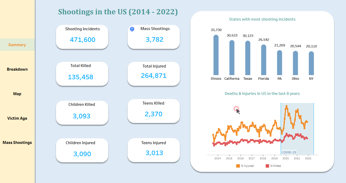
Task: Click the Children Killed 3,093 card
Action: point(82,113)
